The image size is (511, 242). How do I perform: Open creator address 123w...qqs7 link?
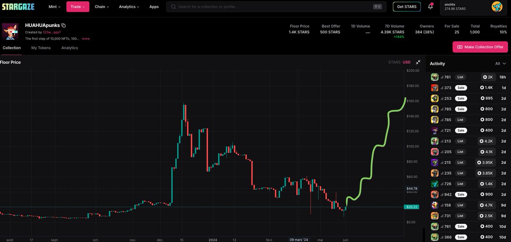(x=52, y=32)
